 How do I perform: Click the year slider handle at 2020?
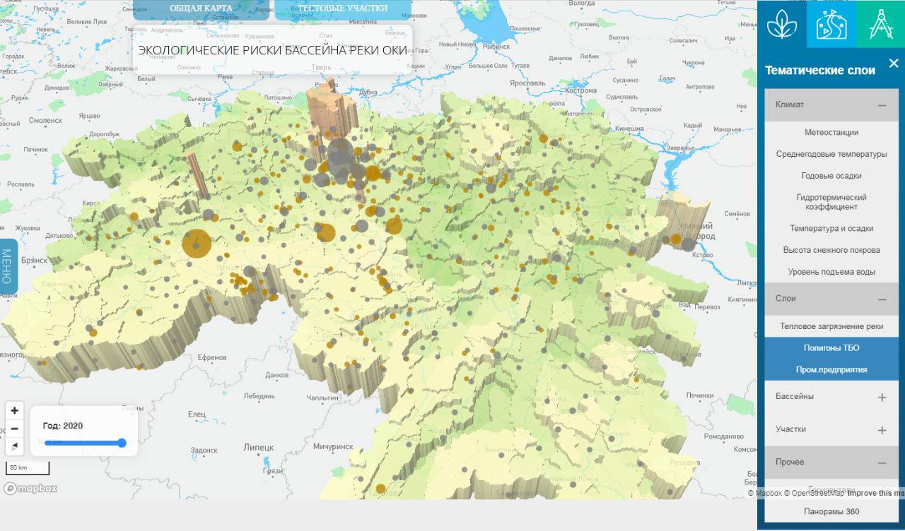(122, 443)
